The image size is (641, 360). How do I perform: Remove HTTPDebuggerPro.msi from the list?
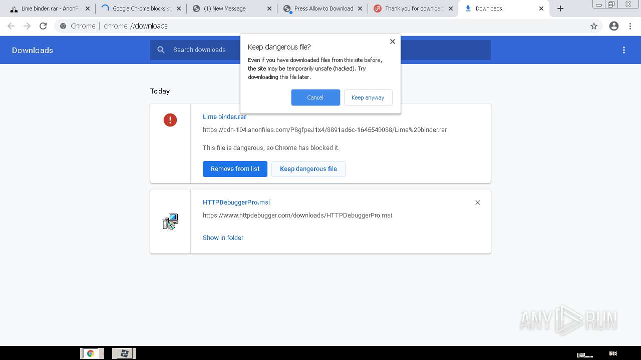click(x=478, y=202)
